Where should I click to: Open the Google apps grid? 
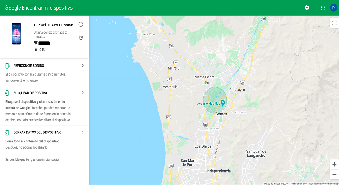pyautogui.click(x=323, y=8)
